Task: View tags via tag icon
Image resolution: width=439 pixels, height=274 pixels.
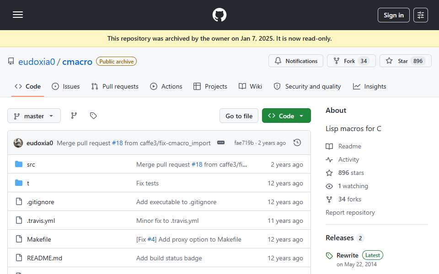Action: 93,116
